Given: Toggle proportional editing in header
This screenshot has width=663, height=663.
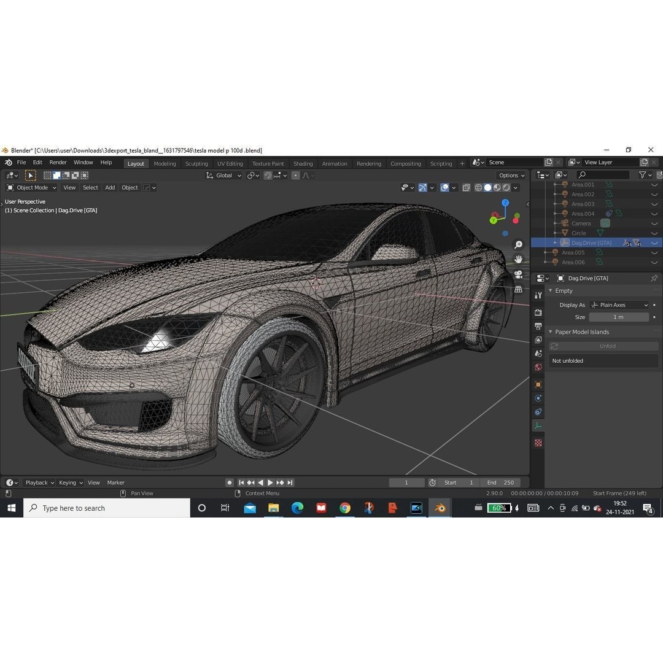Looking at the screenshot, I should [x=295, y=176].
